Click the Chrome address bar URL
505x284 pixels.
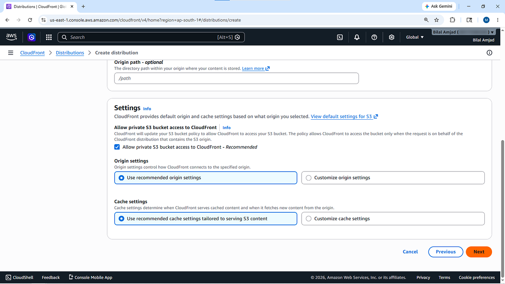point(145,20)
